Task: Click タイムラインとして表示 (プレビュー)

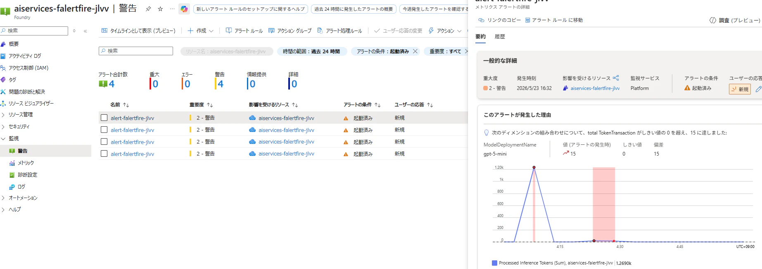Action: pos(138,31)
